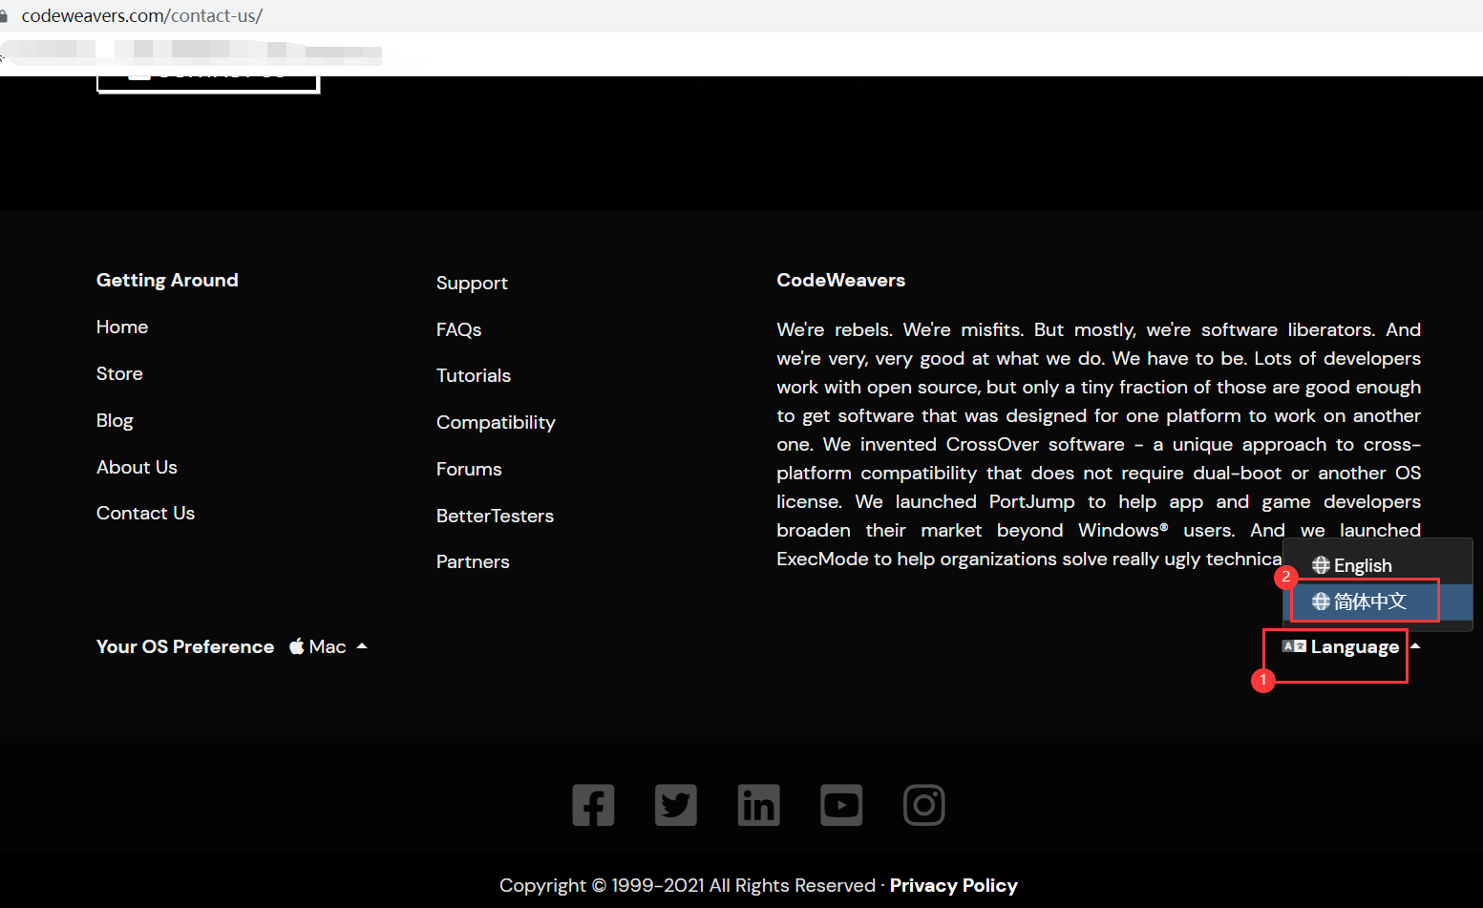Visit the Store page

[x=119, y=373]
